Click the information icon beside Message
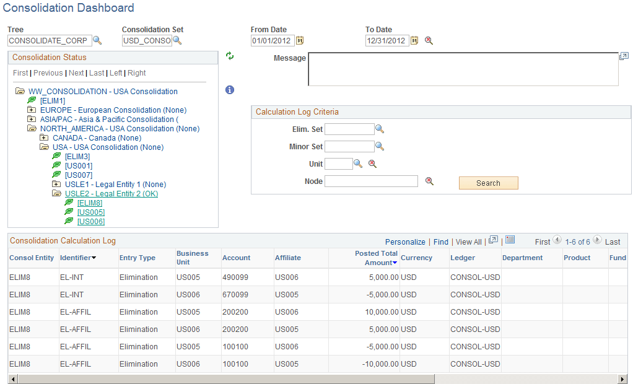 [x=230, y=90]
